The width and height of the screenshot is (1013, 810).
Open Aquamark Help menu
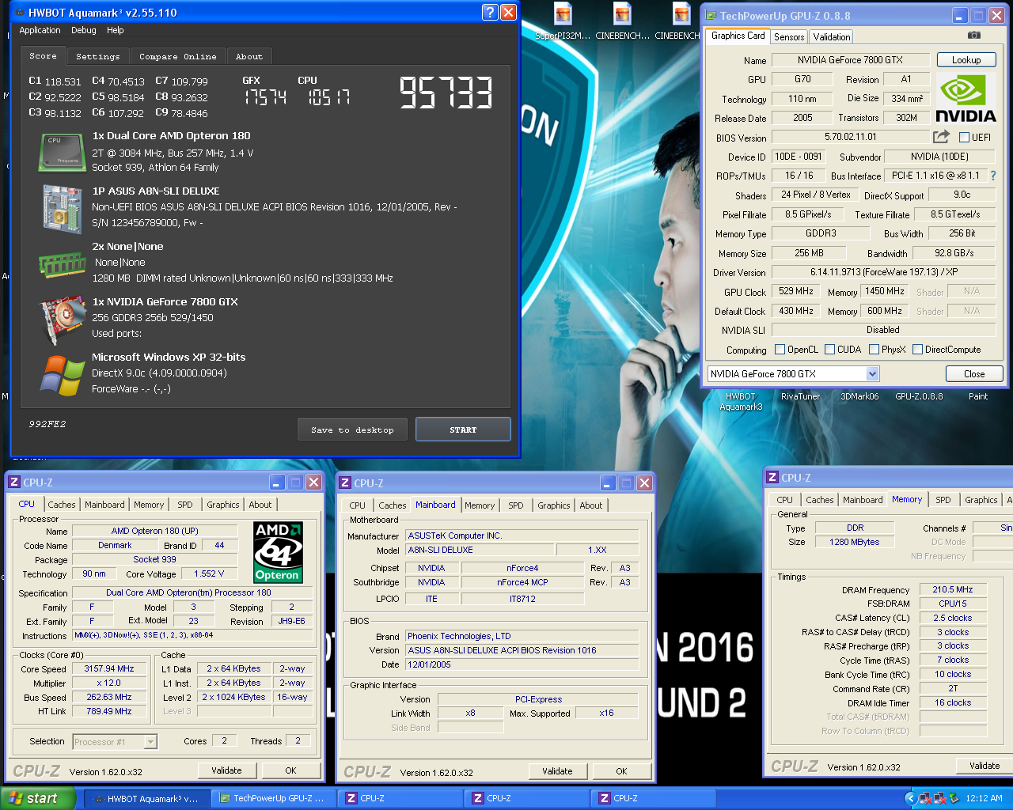point(116,30)
